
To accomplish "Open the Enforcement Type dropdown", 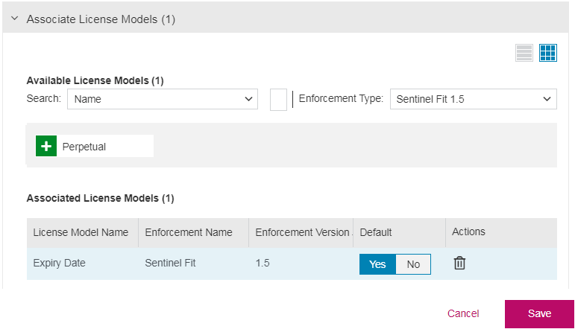I will 473,99.
